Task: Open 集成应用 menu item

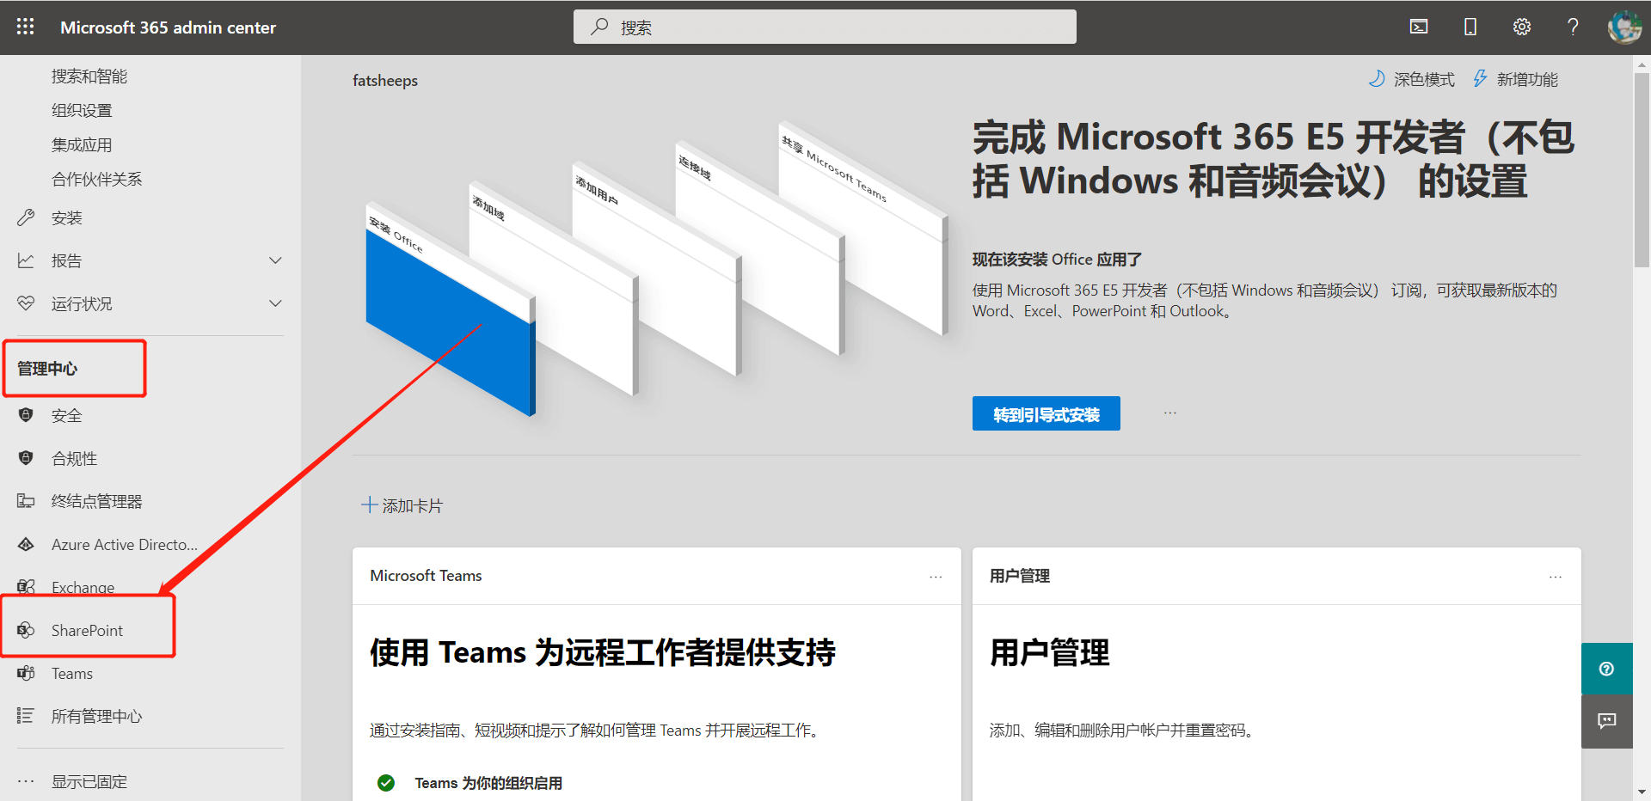Action: [x=82, y=145]
